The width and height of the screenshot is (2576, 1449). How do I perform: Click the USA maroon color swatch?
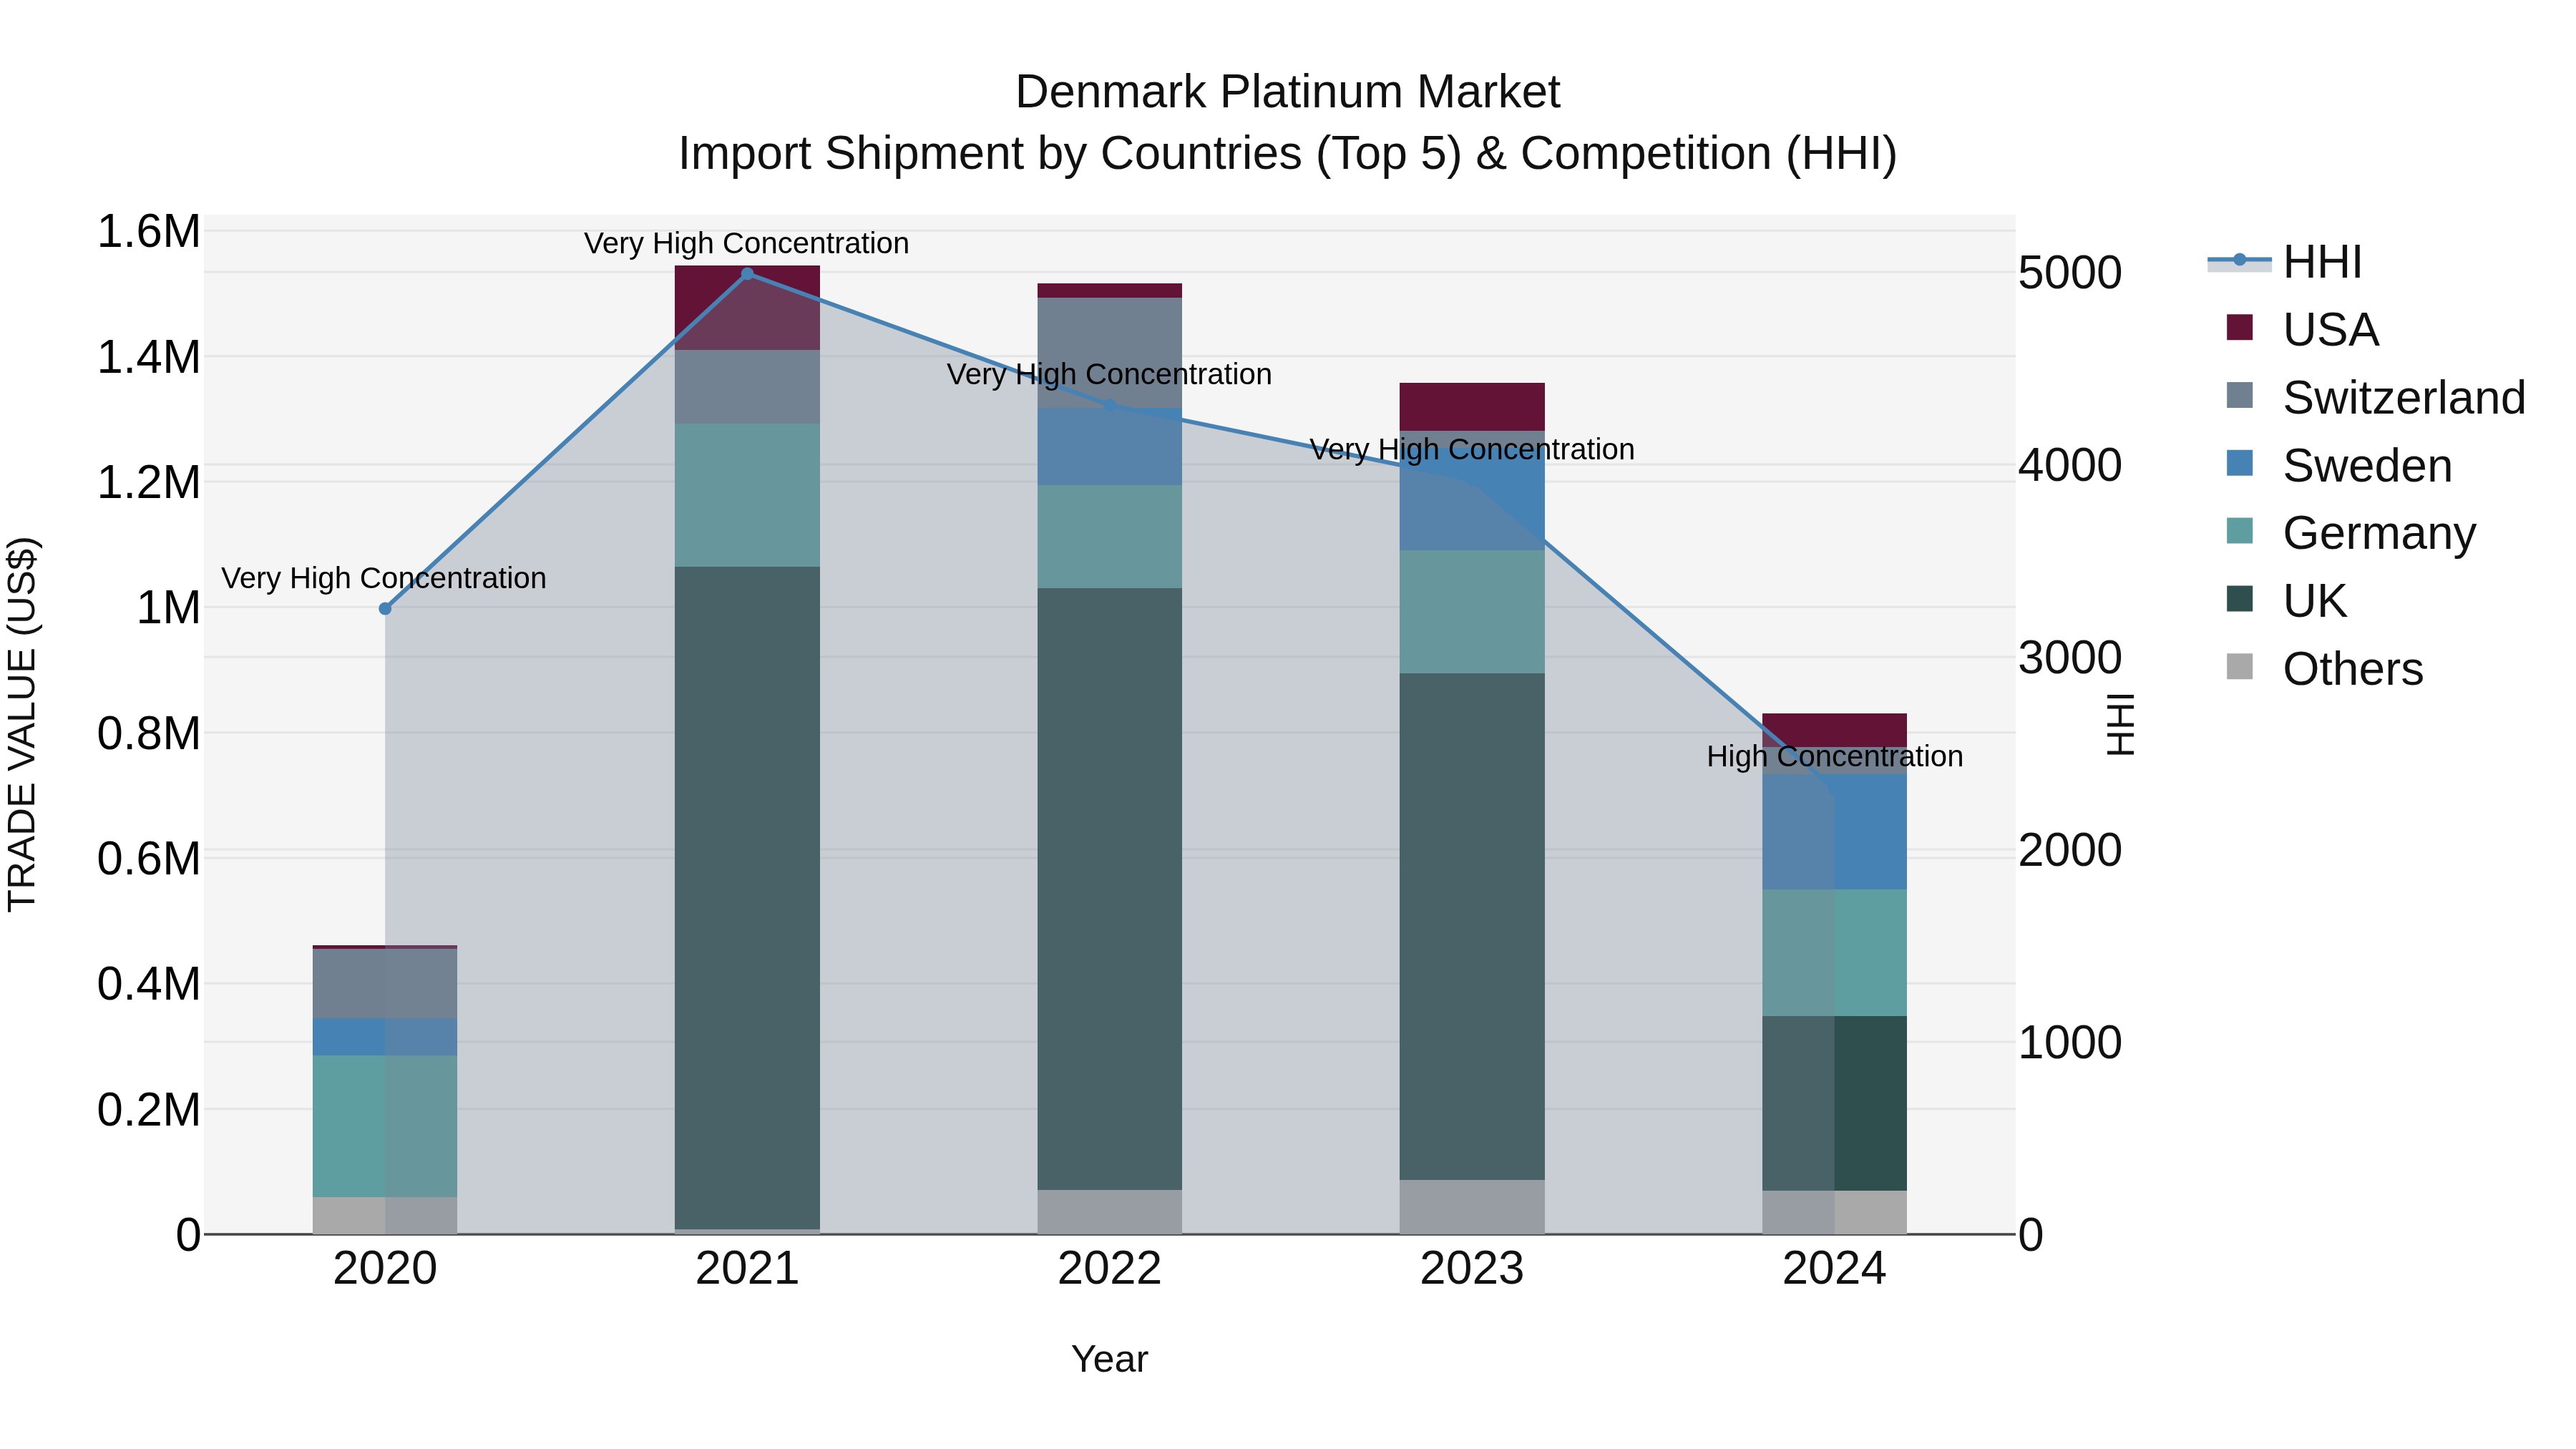[2240, 327]
